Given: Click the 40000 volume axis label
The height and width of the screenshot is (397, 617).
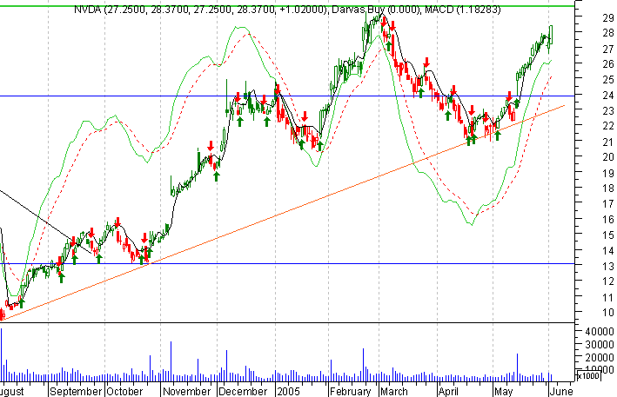Looking at the screenshot, I should [x=600, y=332].
